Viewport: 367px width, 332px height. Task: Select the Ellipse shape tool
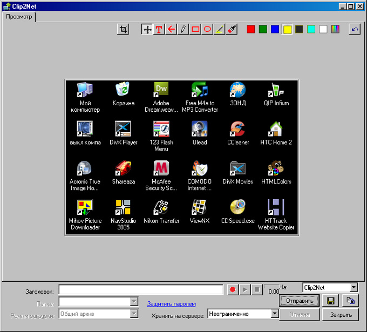click(207, 30)
